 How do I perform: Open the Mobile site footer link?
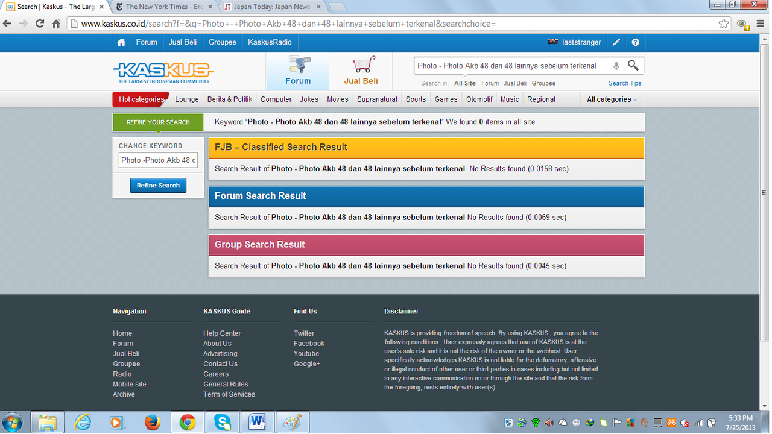[x=129, y=384]
